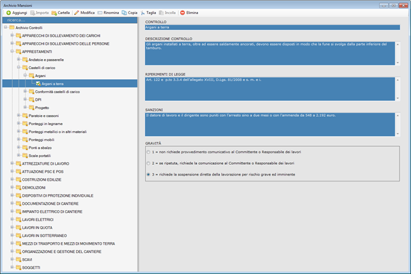The width and height of the screenshot is (411, 274).
Task: Select the DEMOLIZIONI tree item
Action: (34, 187)
